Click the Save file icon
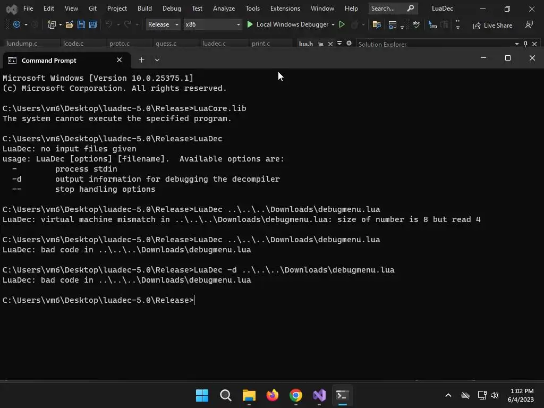The width and height of the screenshot is (544, 408). pyautogui.click(x=81, y=24)
